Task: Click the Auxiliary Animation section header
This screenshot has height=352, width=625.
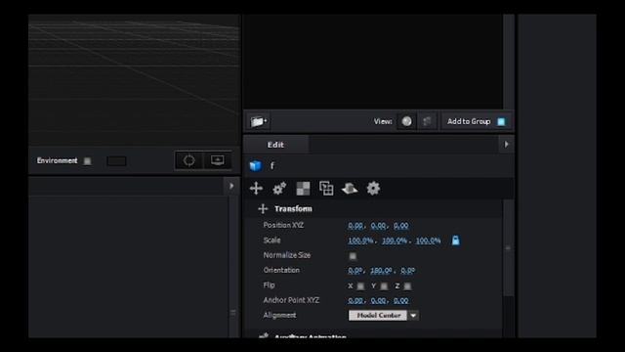Action: [x=311, y=336]
